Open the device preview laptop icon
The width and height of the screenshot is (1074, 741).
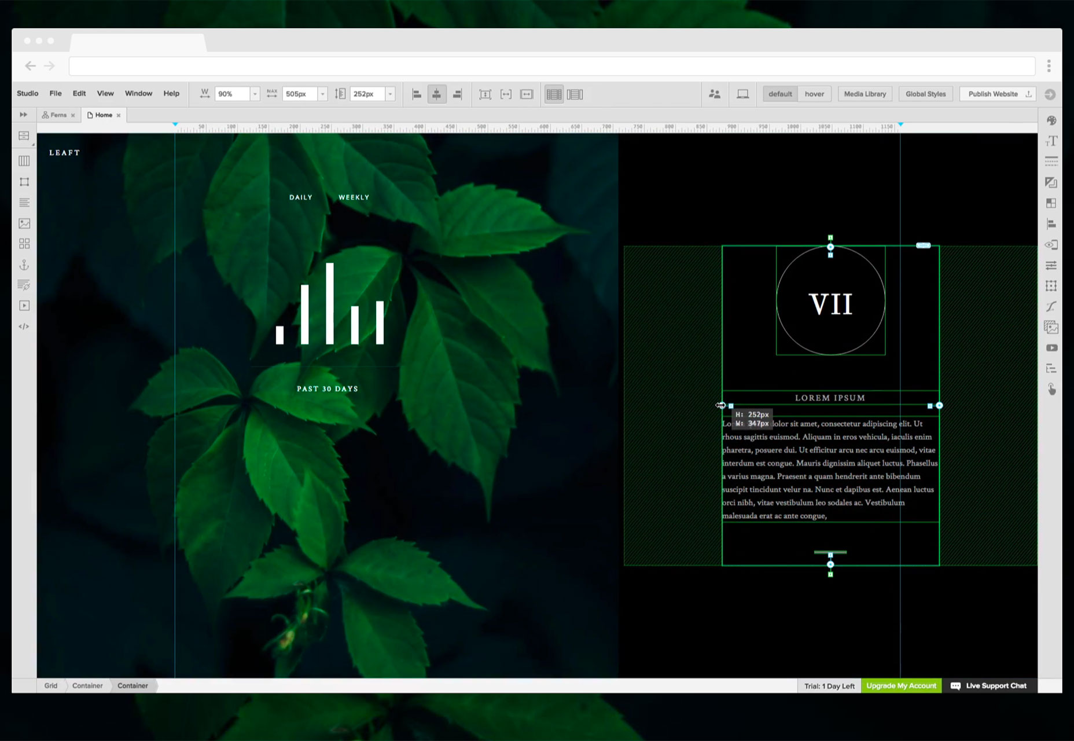(742, 94)
